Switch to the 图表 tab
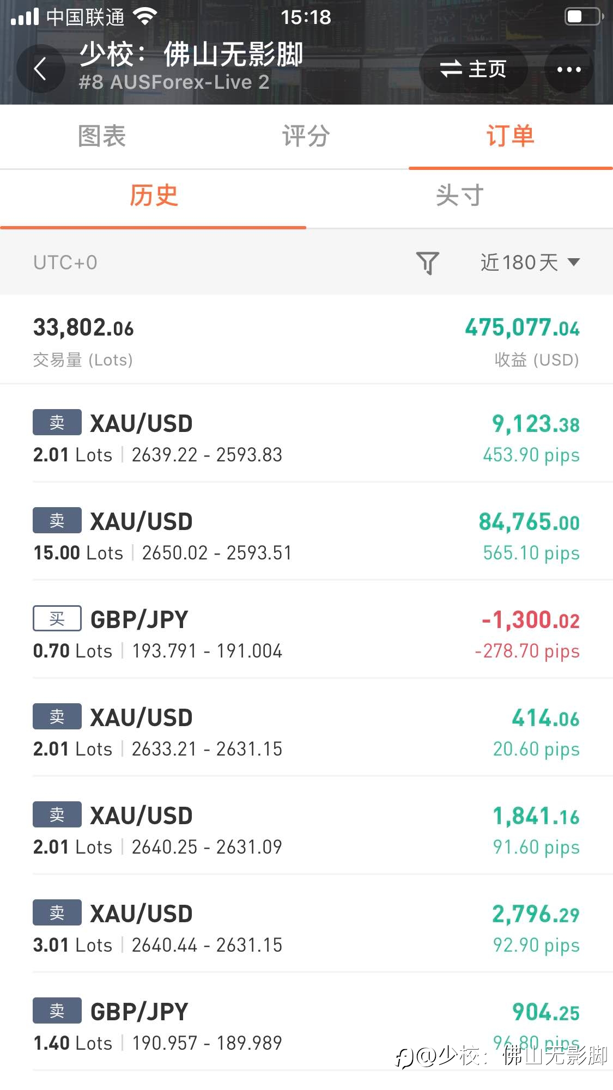Image resolution: width=613 pixels, height=1090 pixels. pos(102,136)
